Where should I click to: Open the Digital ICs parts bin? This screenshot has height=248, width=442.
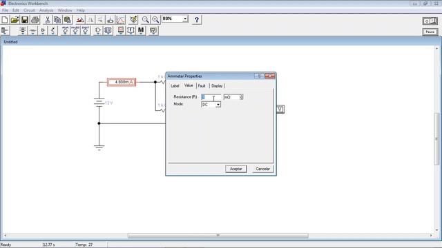[x=86, y=30]
